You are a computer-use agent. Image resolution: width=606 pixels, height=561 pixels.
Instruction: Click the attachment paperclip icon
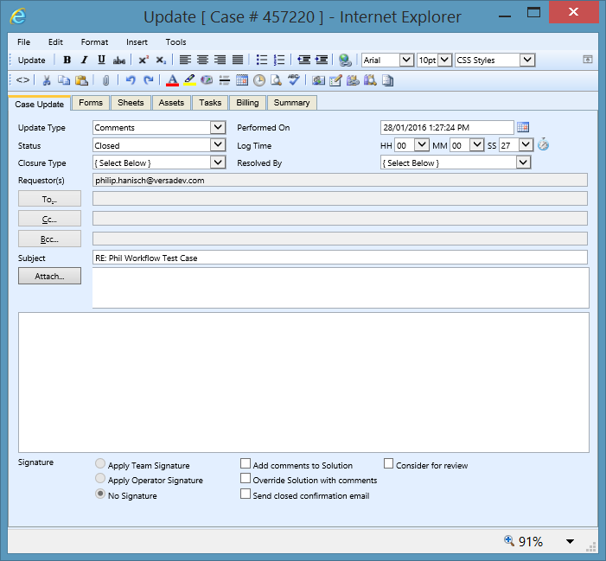coord(106,80)
